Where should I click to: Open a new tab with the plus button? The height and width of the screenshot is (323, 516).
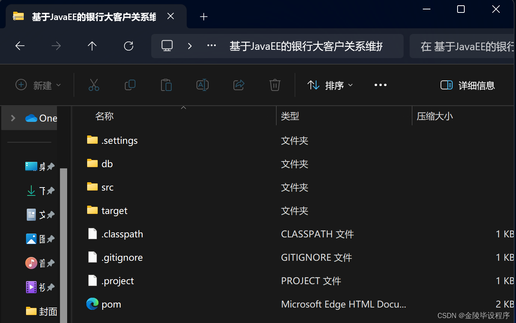coord(204,17)
